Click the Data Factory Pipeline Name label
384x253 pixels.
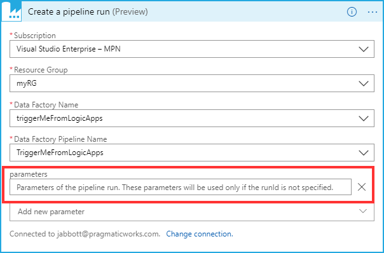pyautogui.click(x=60, y=139)
